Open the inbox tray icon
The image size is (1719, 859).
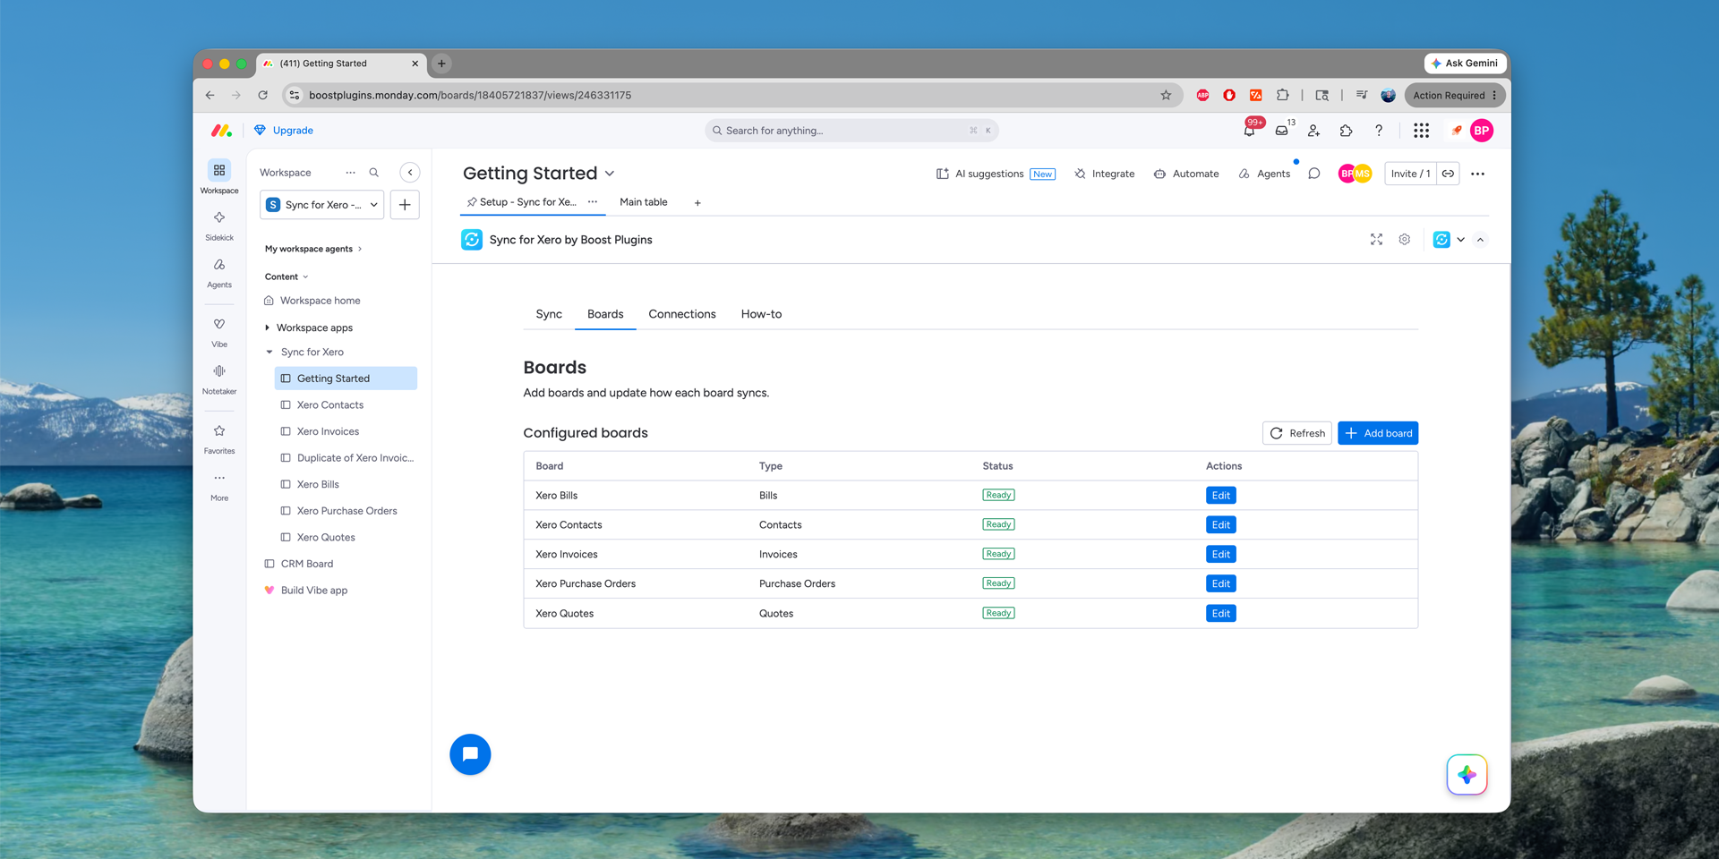click(x=1281, y=131)
